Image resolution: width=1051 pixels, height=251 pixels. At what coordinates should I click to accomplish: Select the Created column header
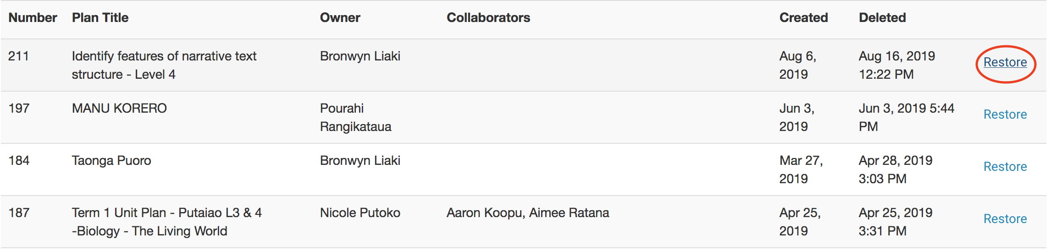pyautogui.click(x=803, y=17)
